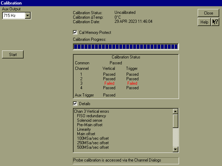This screenshot has width=222, height=166.
Task: Open the Help button
Action: tap(204, 22)
